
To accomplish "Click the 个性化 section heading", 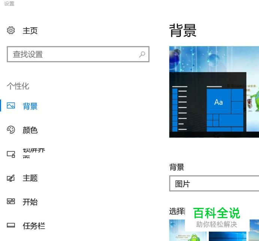I will click(x=18, y=86).
